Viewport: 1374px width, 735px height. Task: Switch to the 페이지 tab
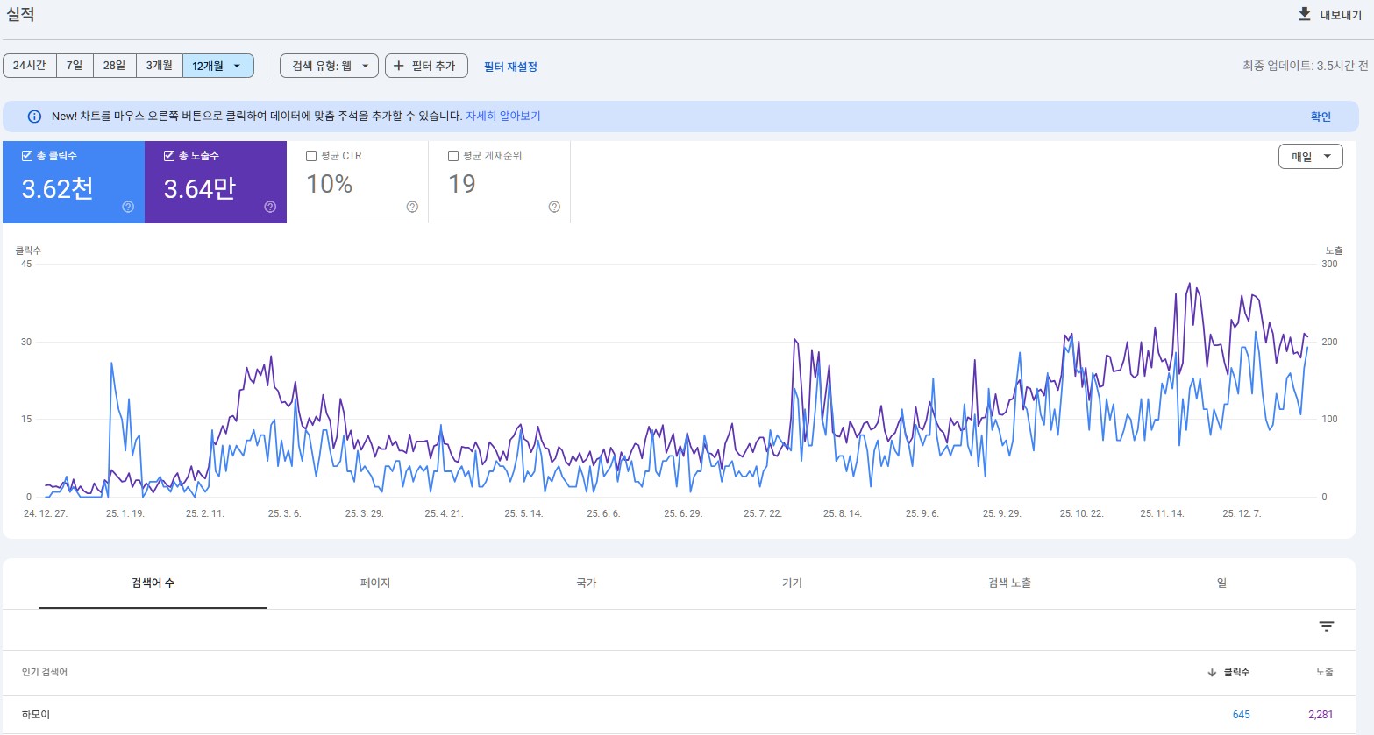coord(375,583)
